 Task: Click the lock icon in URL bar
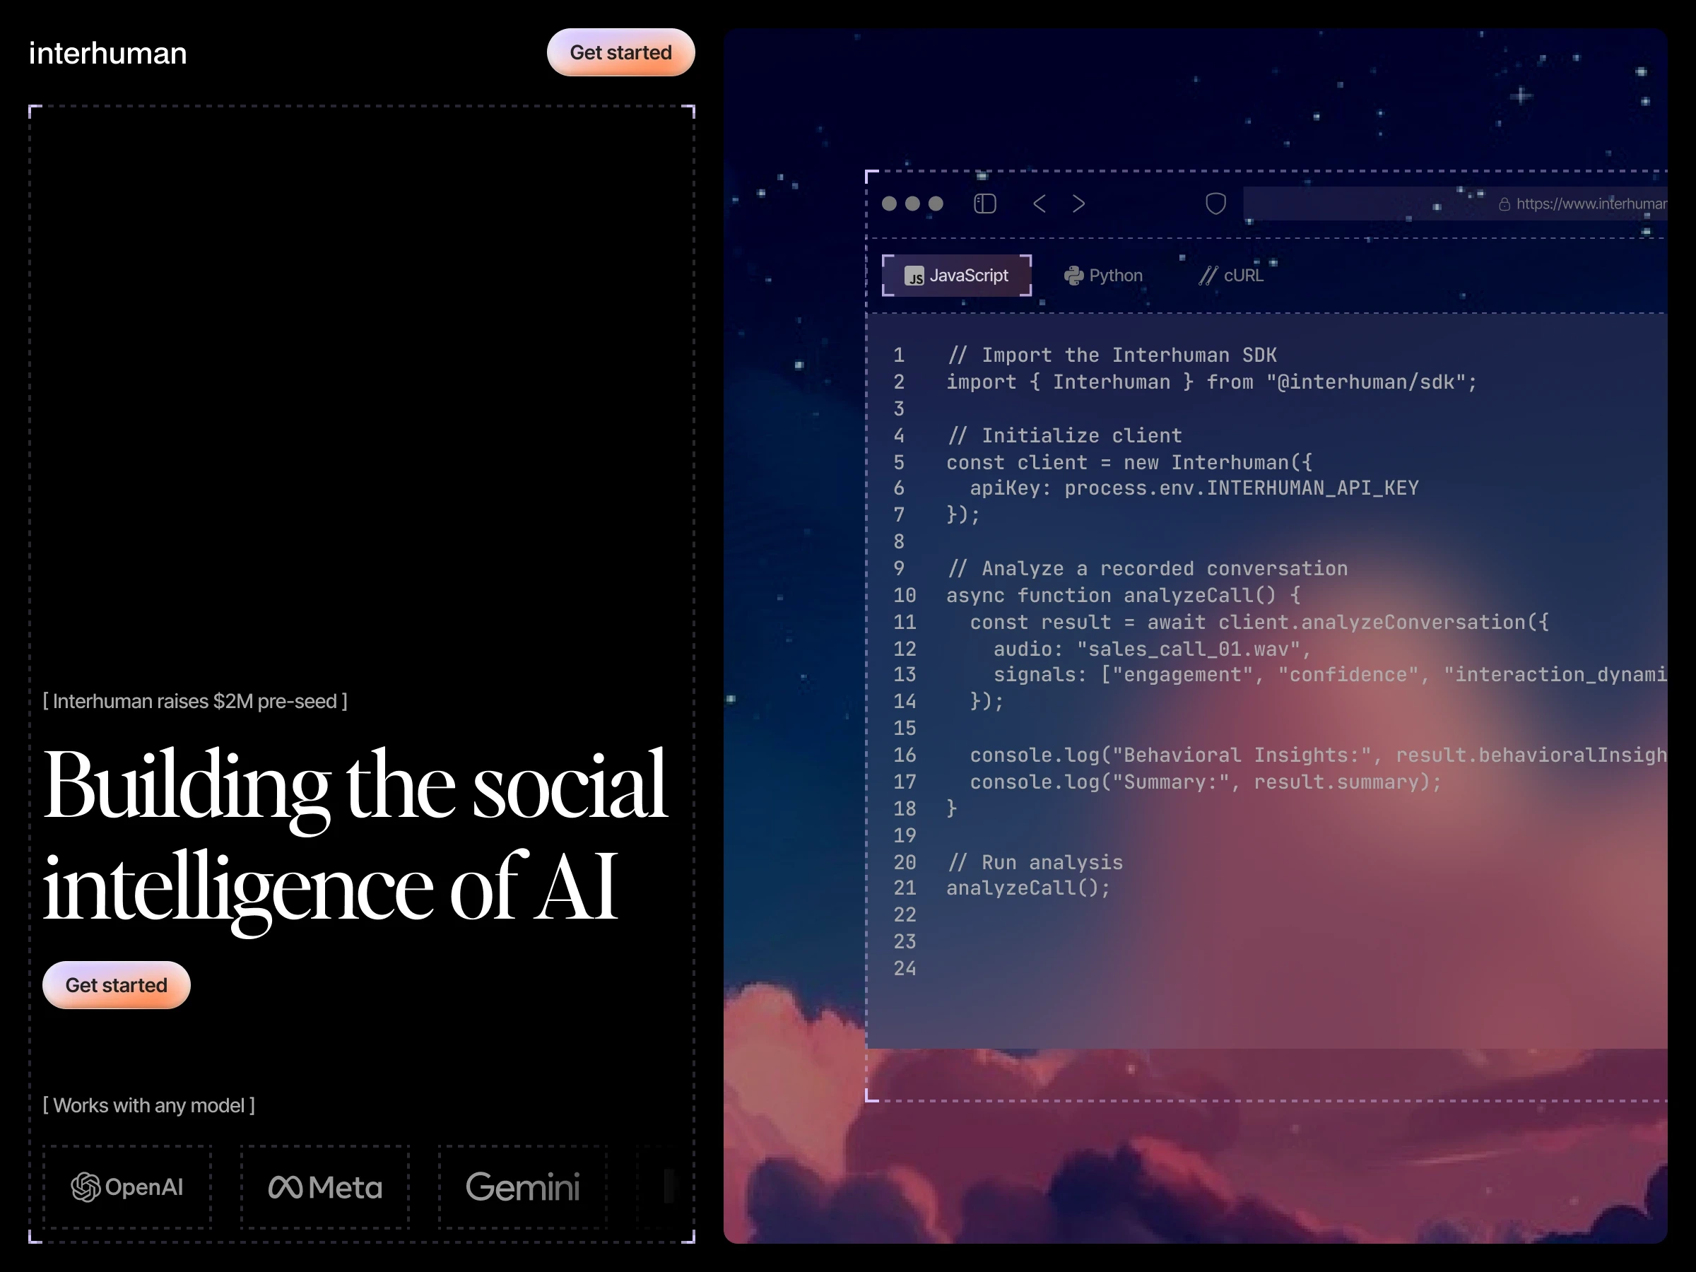pyautogui.click(x=1504, y=204)
